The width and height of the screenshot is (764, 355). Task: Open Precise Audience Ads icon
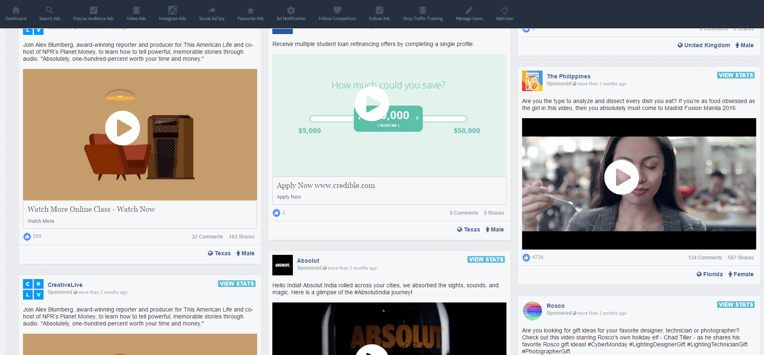93,10
